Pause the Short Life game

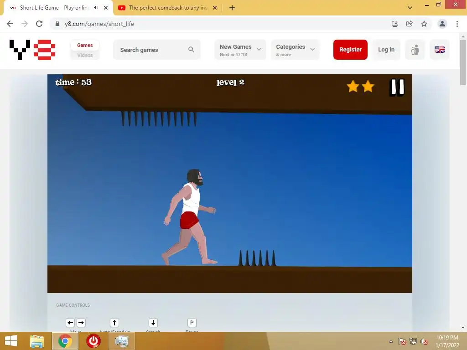[397, 87]
